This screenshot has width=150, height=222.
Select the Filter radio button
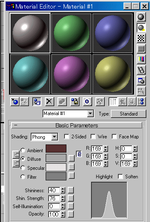[x=23, y=177]
